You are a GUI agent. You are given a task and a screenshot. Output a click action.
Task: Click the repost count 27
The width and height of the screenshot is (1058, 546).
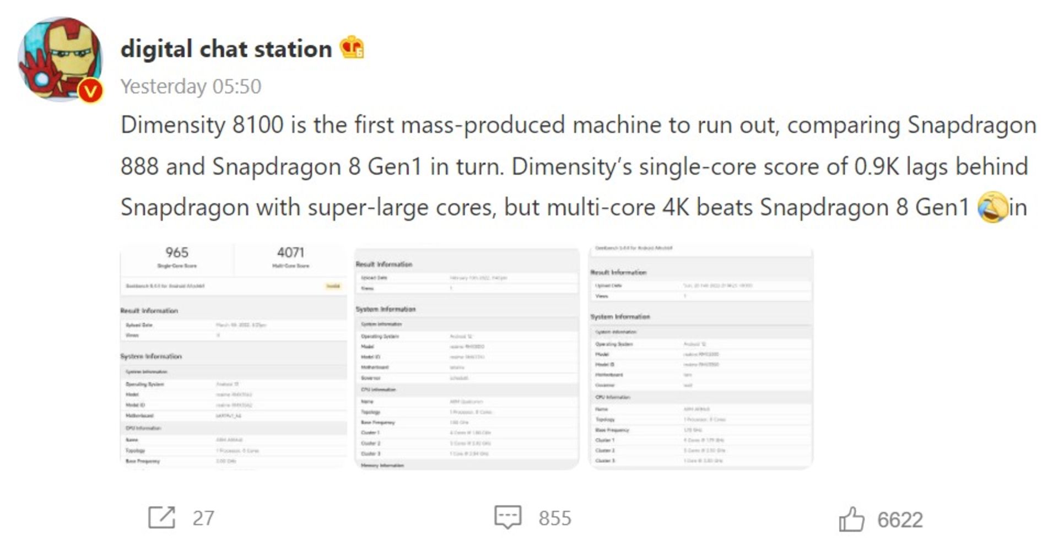coord(203,518)
